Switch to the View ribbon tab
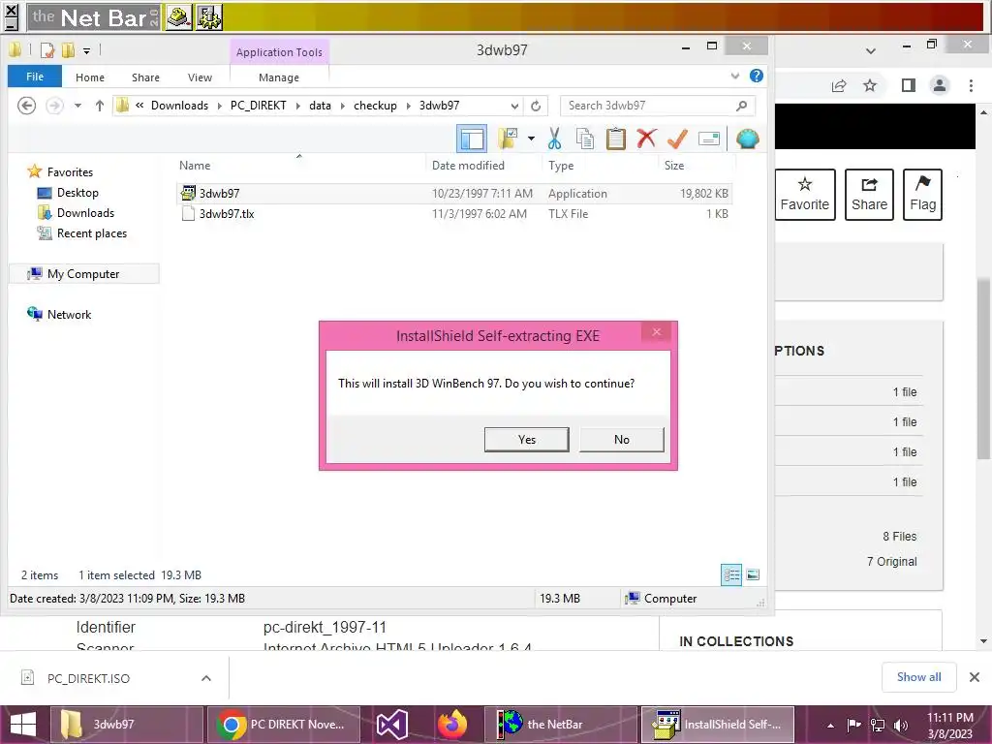Image resolution: width=992 pixels, height=744 pixels. pos(200,77)
